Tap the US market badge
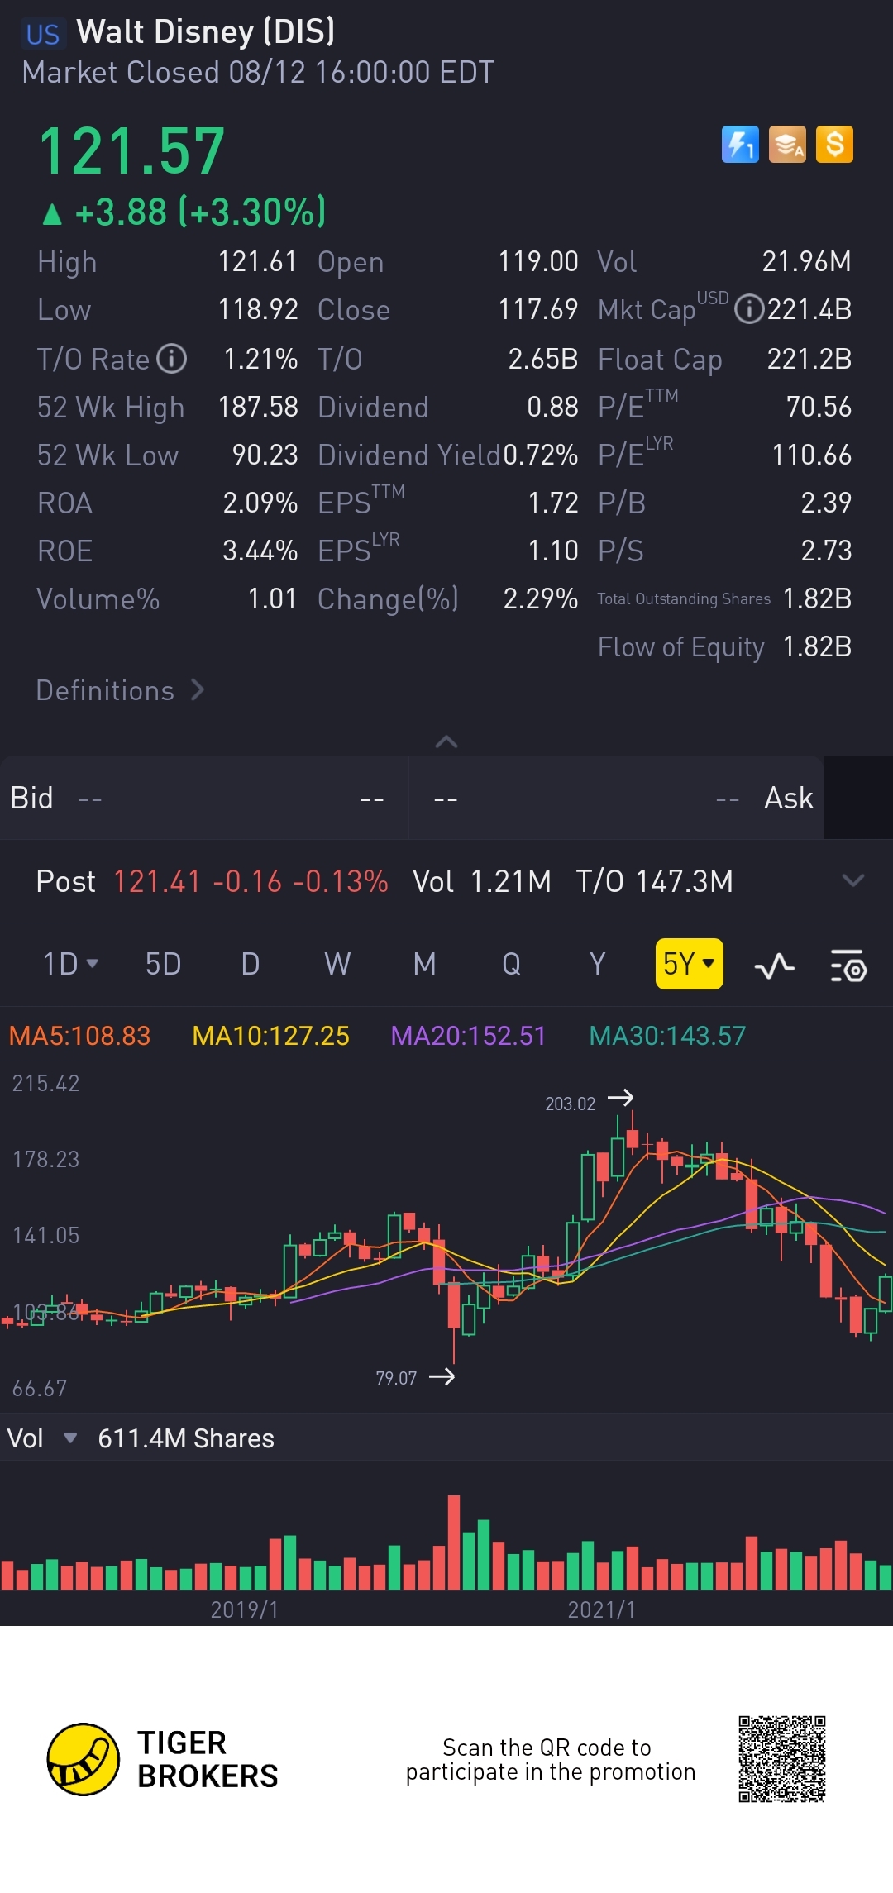The image size is (893, 1893). pos(43,34)
